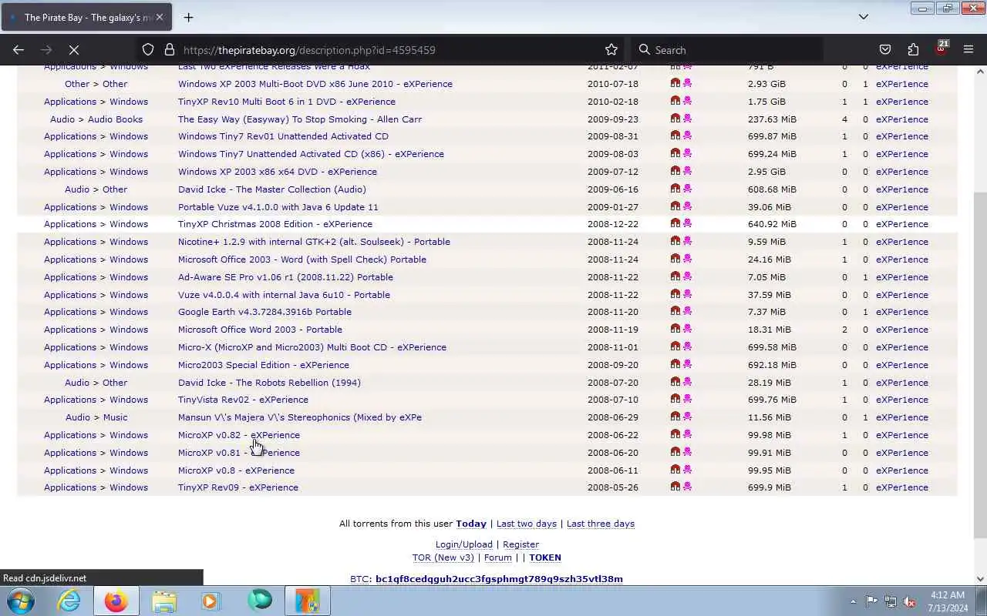
Task: Open the Forum link
Action: pyautogui.click(x=498, y=557)
